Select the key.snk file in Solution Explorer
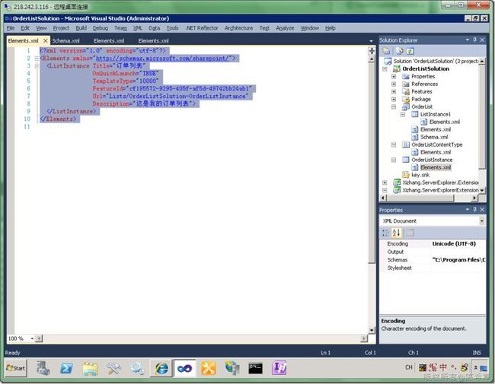495x384 pixels. [420, 175]
